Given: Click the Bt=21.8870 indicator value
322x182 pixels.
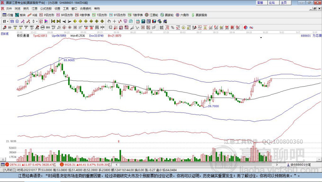Looking at the screenshot, I should [114, 36].
